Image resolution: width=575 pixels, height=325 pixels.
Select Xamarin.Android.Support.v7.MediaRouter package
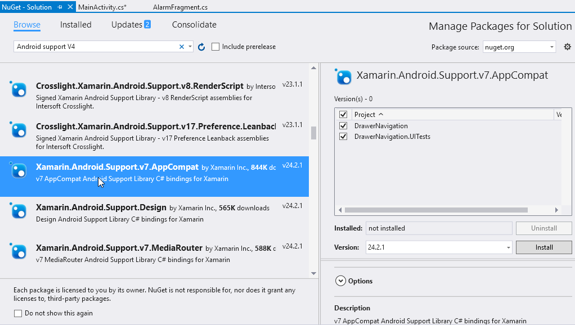pos(154,257)
